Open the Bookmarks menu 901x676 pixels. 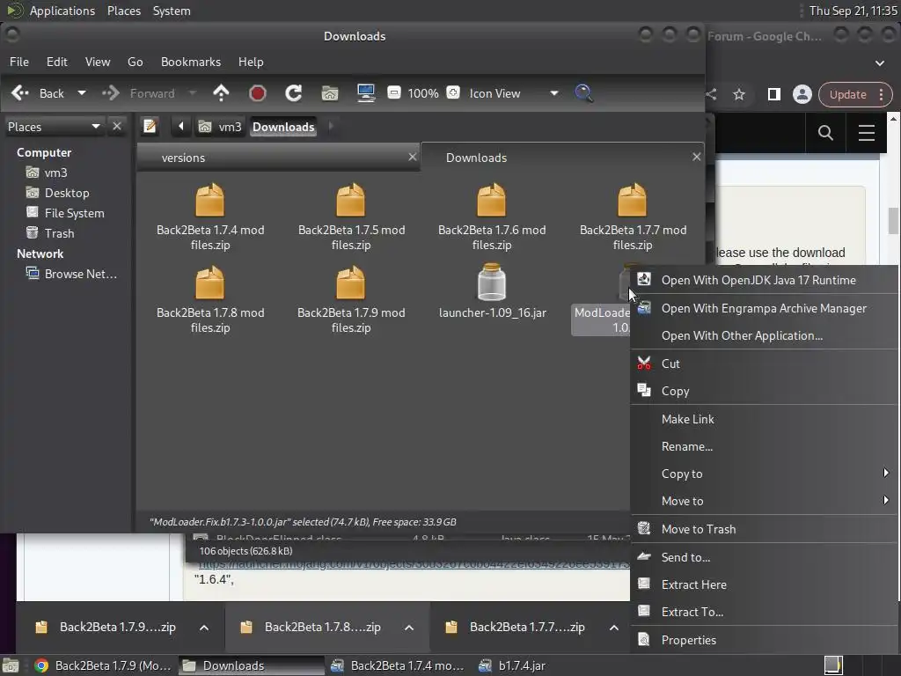[x=191, y=62]
